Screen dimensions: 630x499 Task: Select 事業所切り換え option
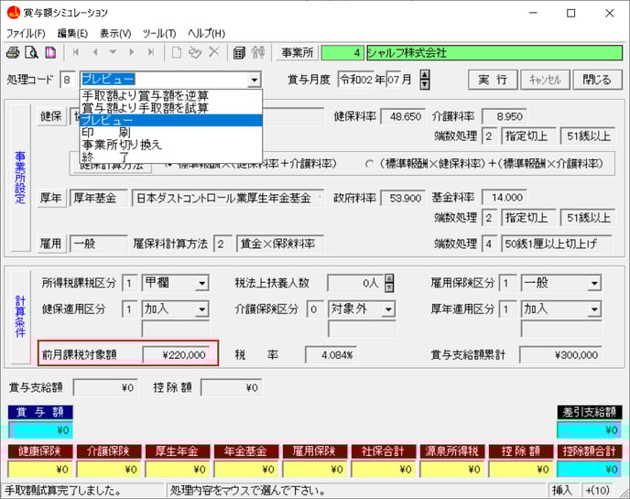coord(171,145)
